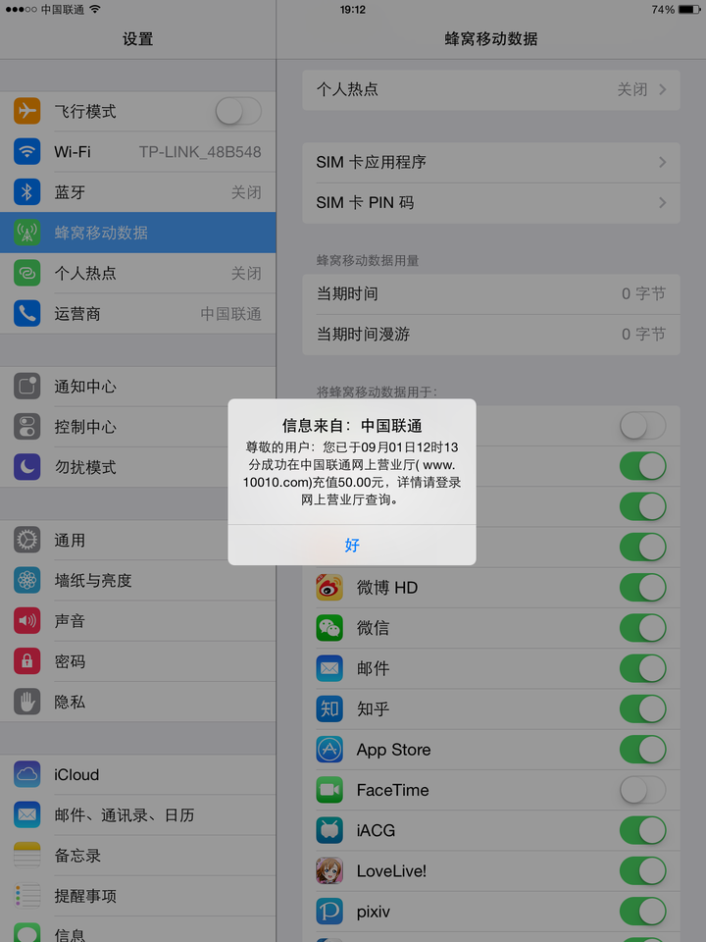Disable cellular data for App Store

pyautogui.click(x=643, y=750)
